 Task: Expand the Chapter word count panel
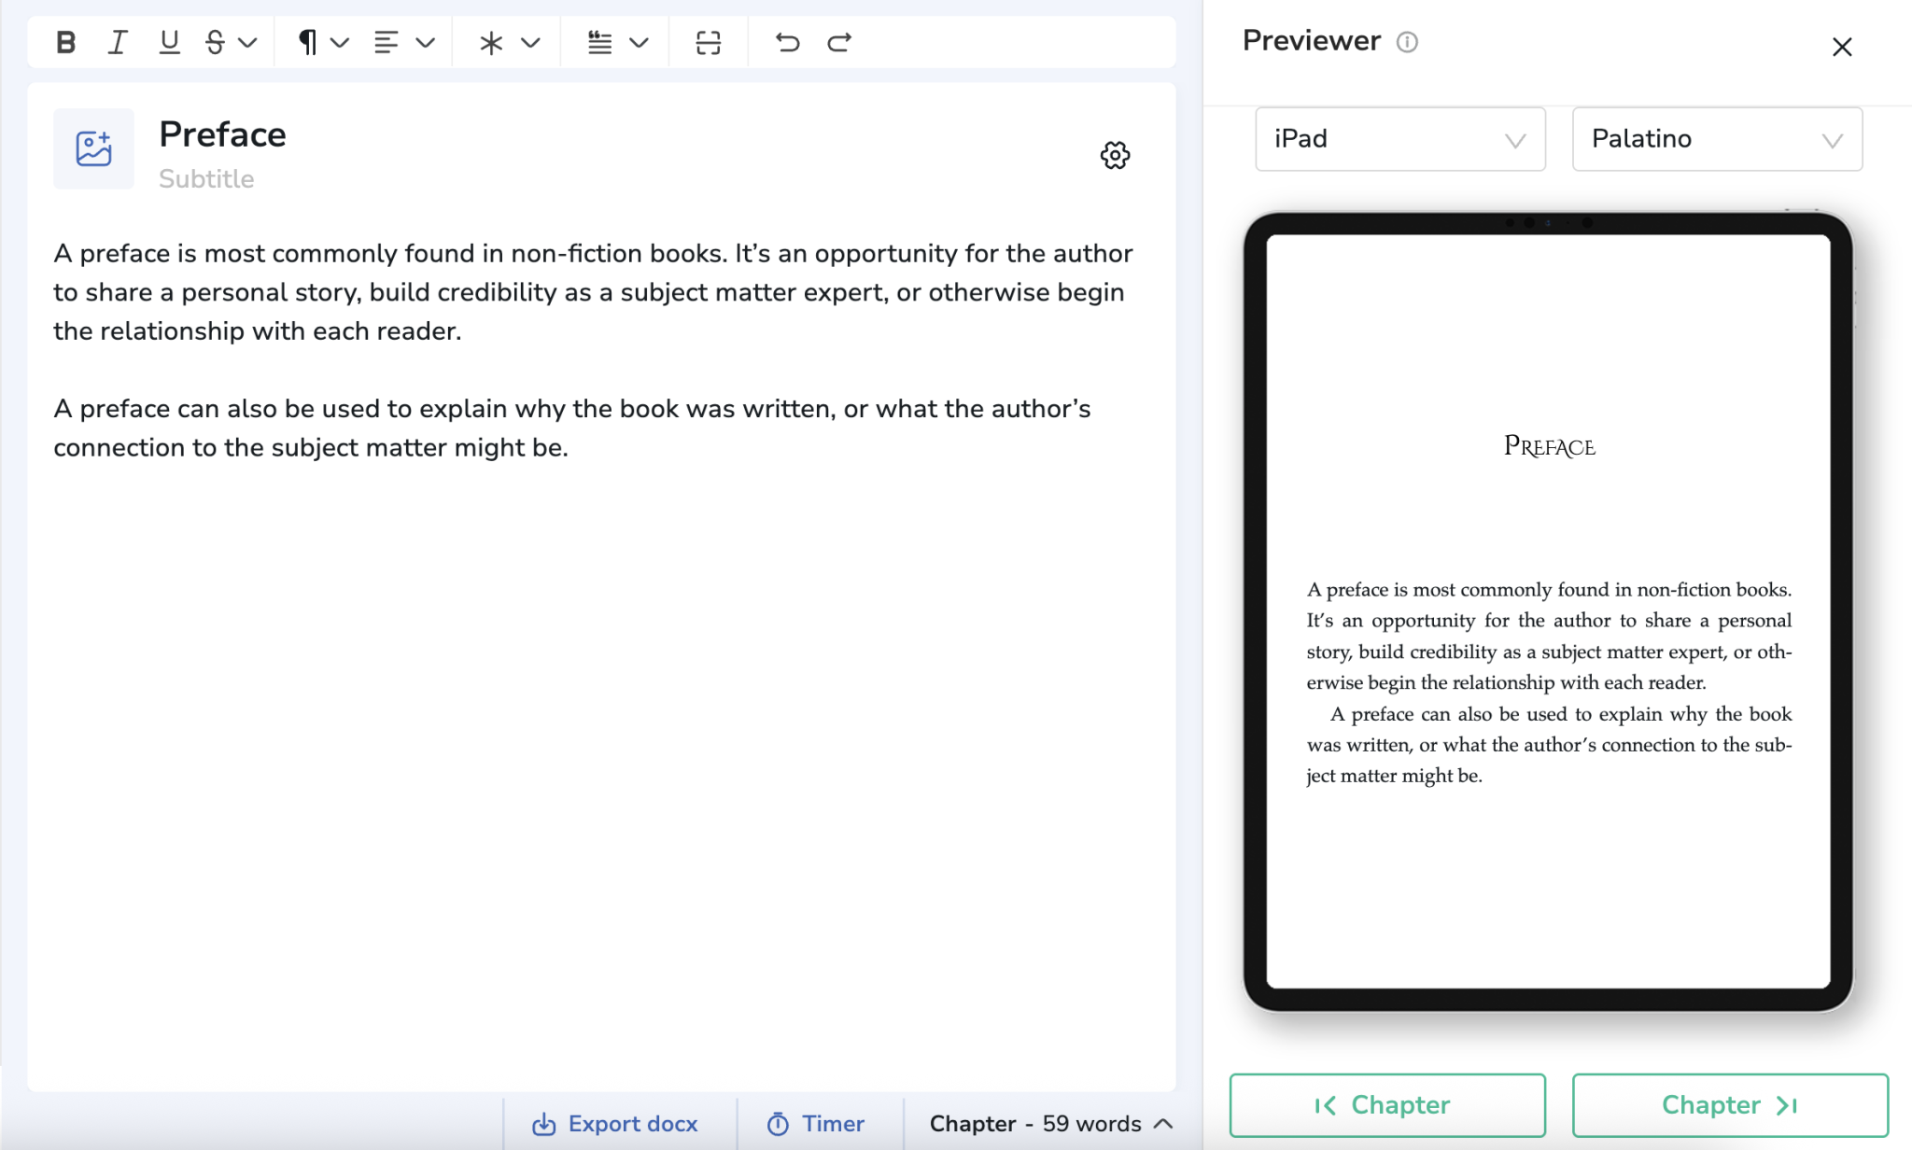(1051, 1124)
